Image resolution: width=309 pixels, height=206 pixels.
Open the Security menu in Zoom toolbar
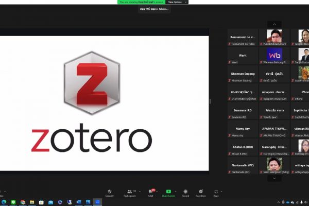pyautogui.click(x=110, y=193)
